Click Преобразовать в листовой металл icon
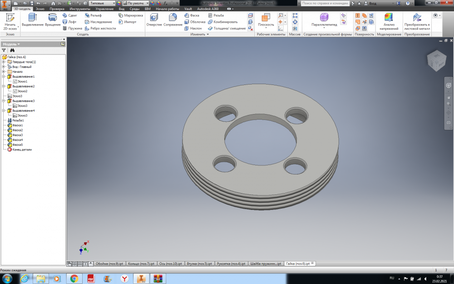 point(417,17)
